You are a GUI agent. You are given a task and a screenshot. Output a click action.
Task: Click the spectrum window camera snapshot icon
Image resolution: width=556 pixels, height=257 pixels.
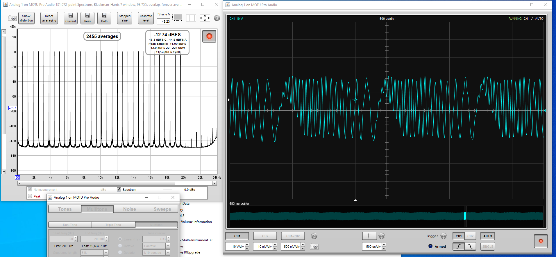pyautogui.click(x=12, y=18)
